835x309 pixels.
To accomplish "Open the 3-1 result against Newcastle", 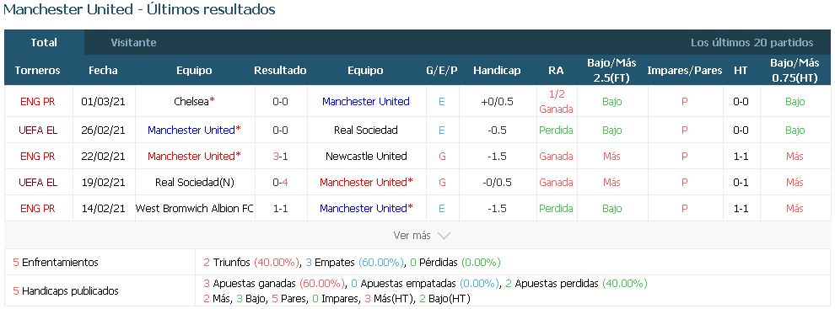I will 280,156.
